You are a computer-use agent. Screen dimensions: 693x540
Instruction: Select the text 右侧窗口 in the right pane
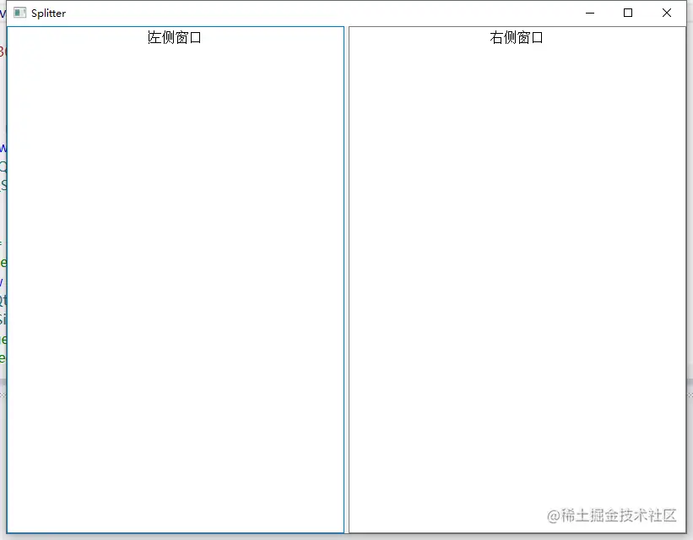pos(517,37)
